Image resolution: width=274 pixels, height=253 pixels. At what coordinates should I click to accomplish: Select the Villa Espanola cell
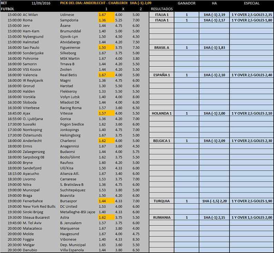[x=72, y=250]
